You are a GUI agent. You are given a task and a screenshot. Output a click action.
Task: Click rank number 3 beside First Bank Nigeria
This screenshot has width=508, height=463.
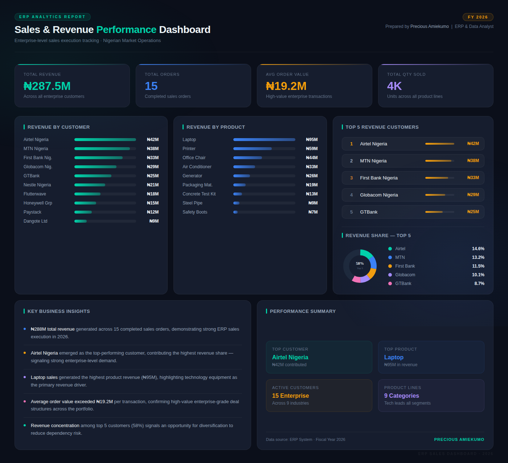[351, 178]
